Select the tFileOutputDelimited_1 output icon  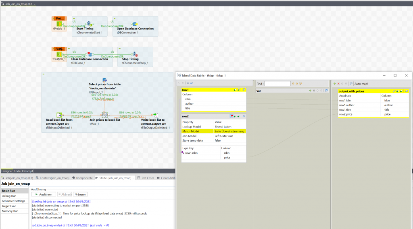156,115
